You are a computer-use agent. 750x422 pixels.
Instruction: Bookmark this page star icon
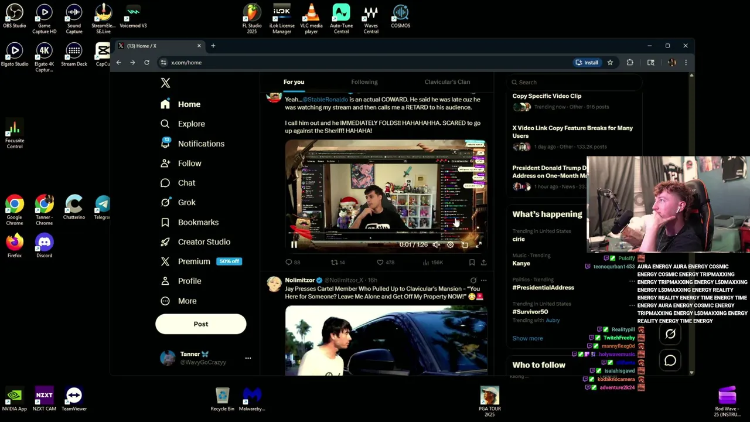(x=610, y=63)
